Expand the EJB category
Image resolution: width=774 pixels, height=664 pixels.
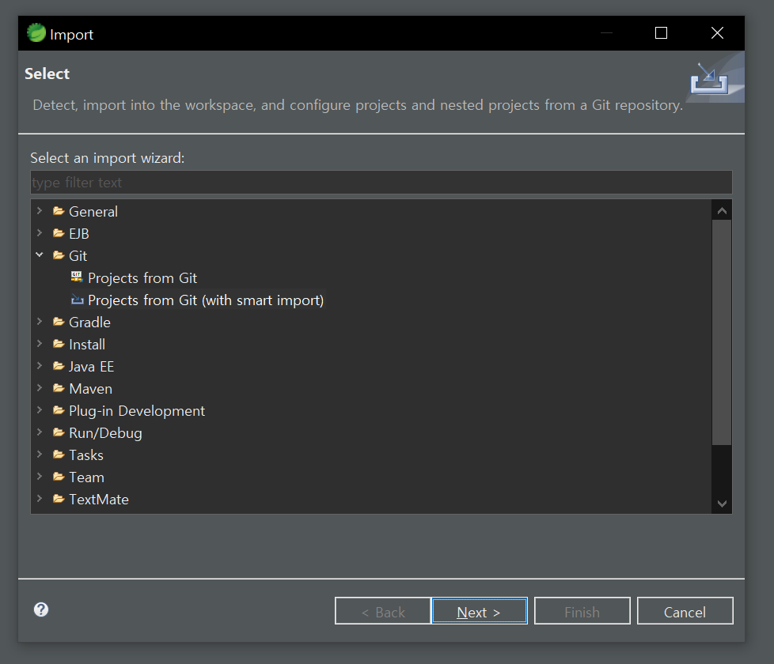point(40,233)
